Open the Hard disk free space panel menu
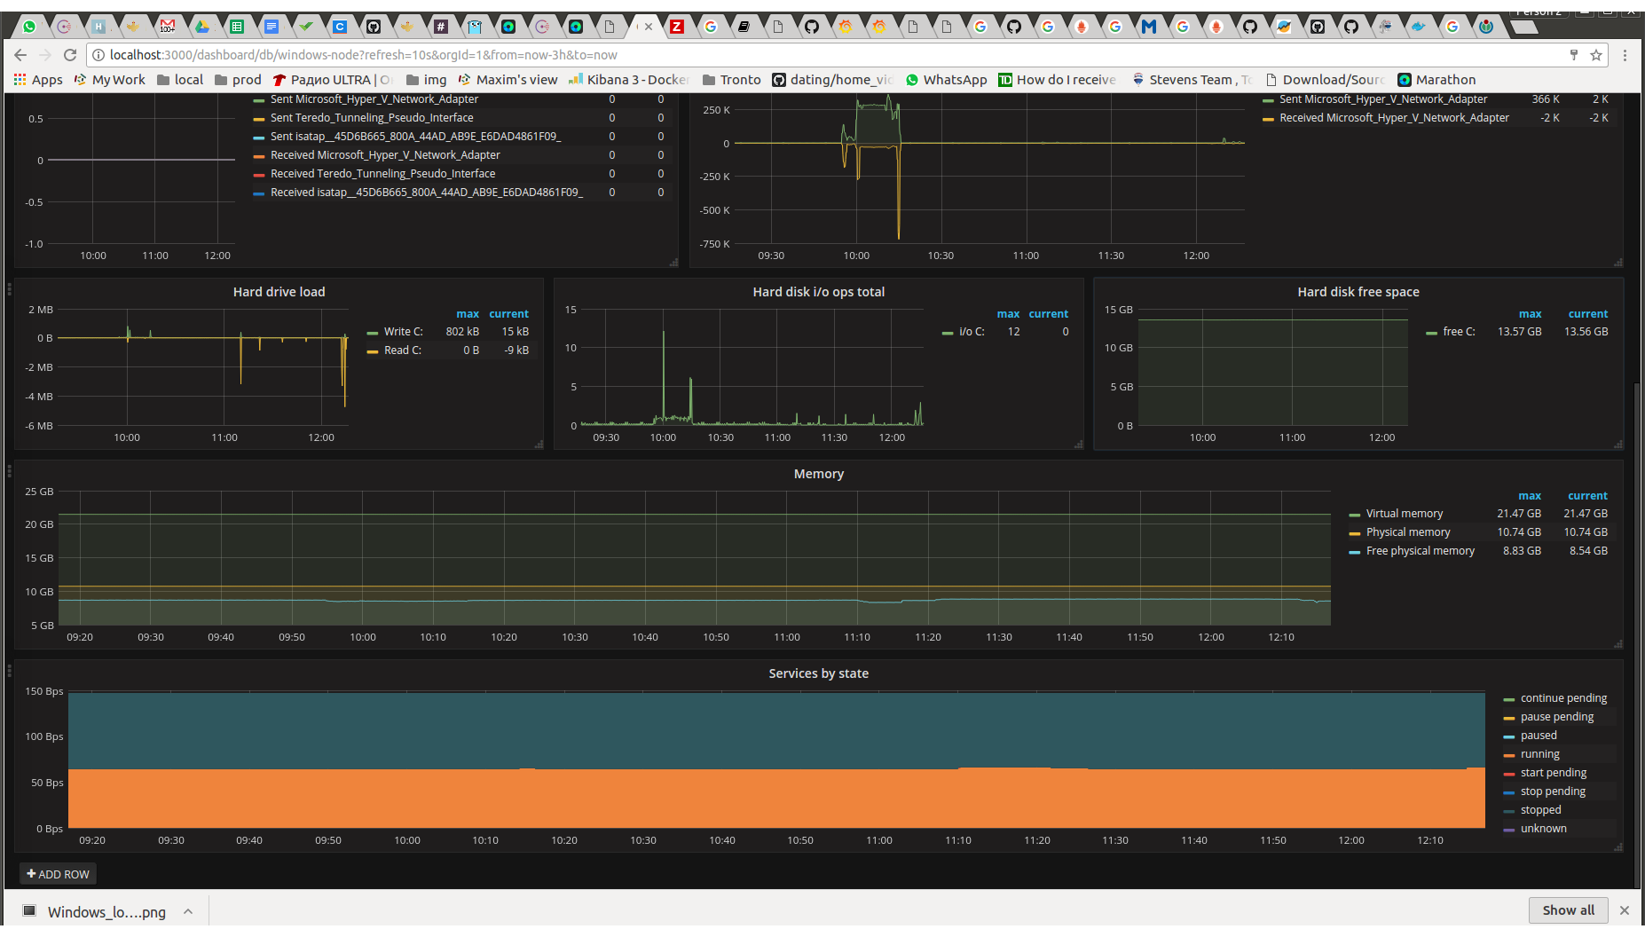This screenshot has height=937, width=1645. [1358, 292]
